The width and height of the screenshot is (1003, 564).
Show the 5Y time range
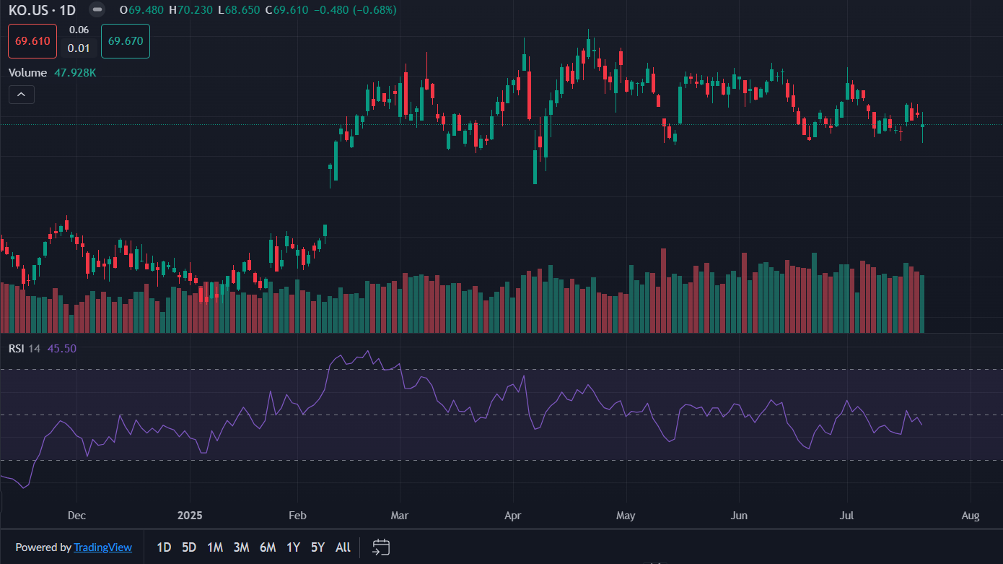317,547
